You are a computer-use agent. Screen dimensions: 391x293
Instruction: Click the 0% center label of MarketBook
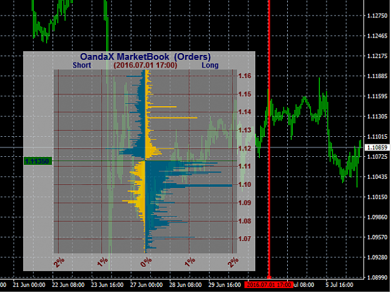click(146, 262)
